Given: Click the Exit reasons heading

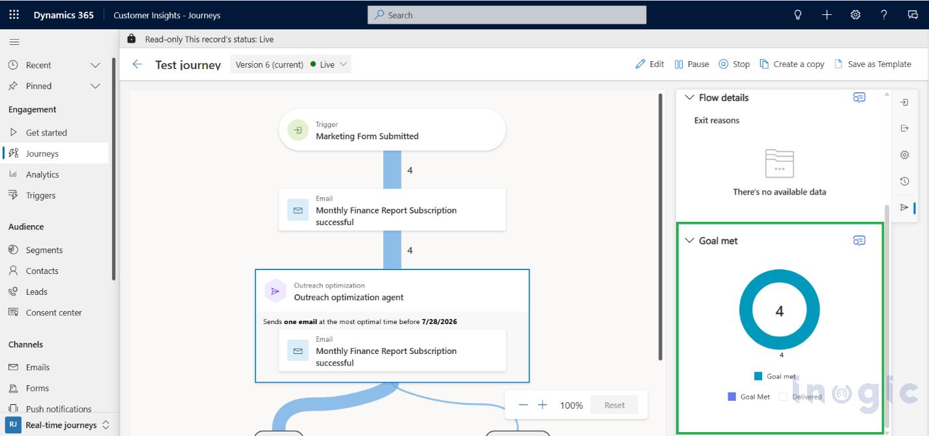Looking at the screenshot, I should [716, 120].
